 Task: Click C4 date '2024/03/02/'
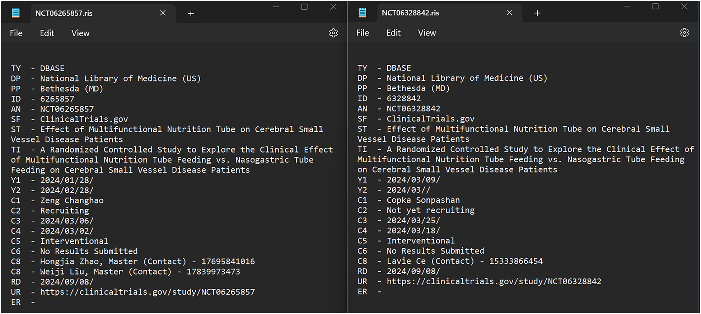coord(67,231)
